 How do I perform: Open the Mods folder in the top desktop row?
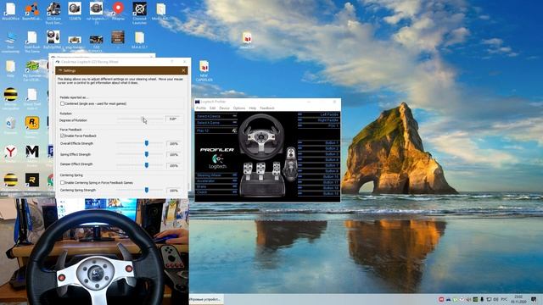click(x=160, y=9)
